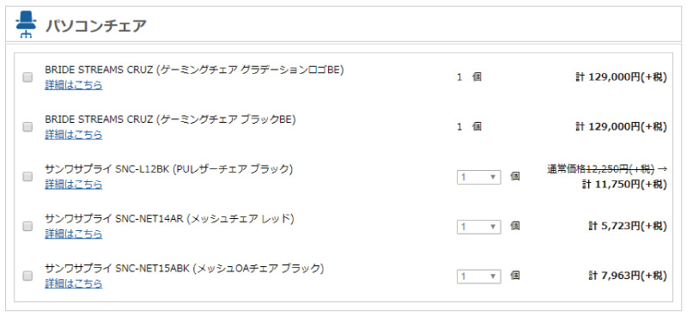The height and width of the screenshot is (316, 687).
Task: Click the パソコンチェア section heading
Action: (x=96, y=26)
